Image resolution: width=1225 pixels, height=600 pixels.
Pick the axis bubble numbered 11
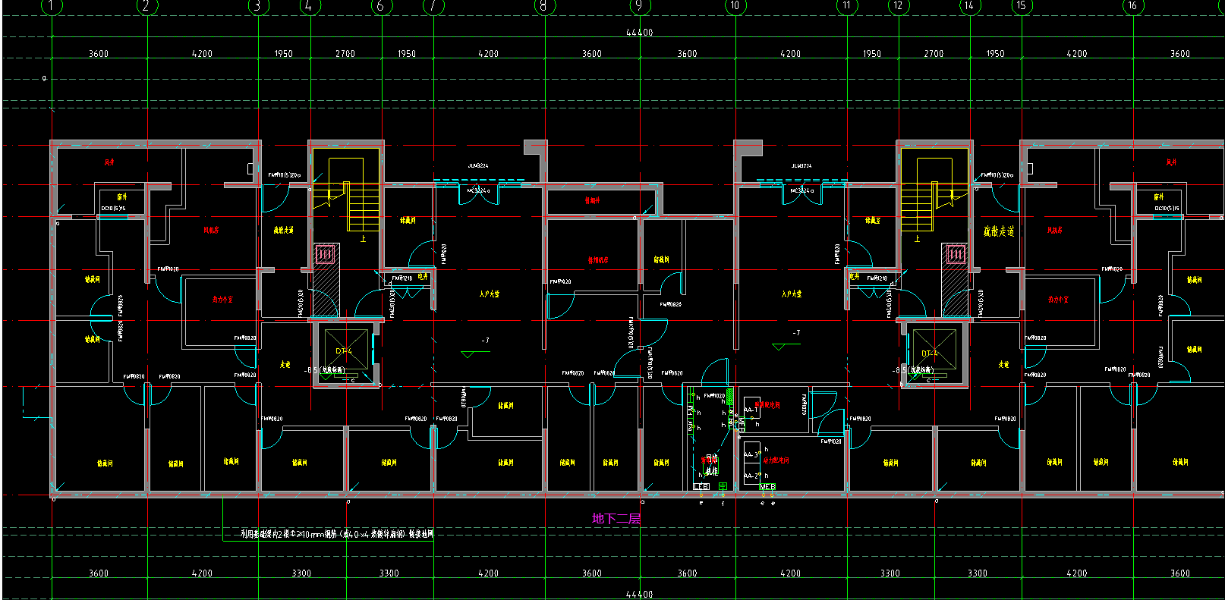click(x=846, y=6)
